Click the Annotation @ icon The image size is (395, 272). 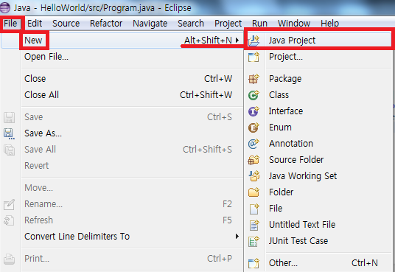[x=254, y=144]
